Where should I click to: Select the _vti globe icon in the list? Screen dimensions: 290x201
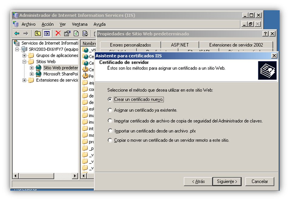(85, 50)
